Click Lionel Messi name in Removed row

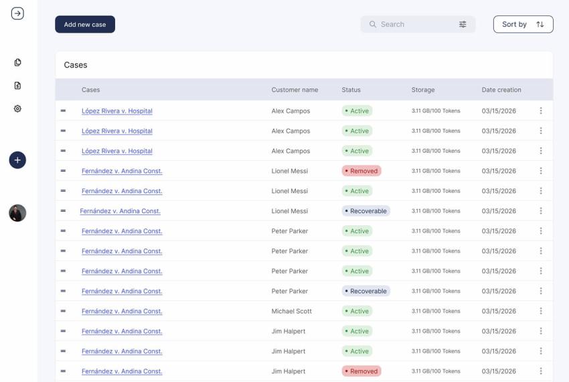[290, 171]
